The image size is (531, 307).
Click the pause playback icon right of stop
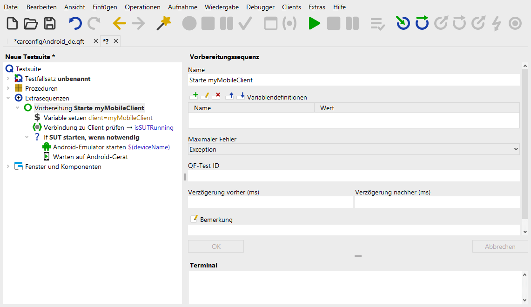352,24
